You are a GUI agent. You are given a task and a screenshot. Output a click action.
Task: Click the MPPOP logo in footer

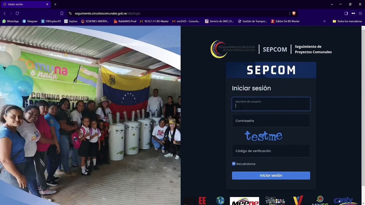244,201
